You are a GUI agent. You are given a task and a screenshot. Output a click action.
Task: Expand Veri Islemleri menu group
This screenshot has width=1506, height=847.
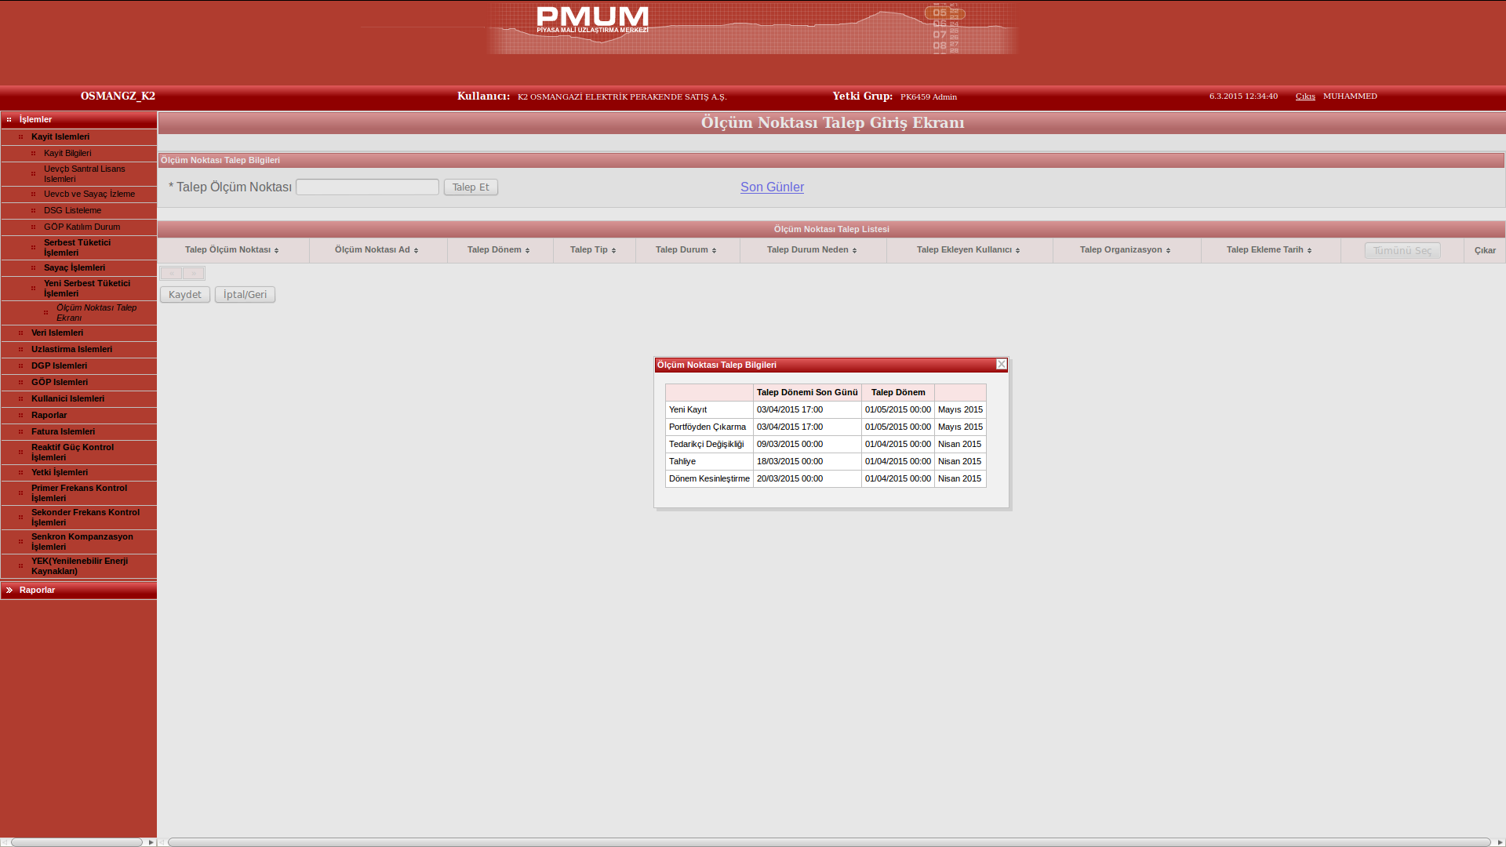click(57, 333)
